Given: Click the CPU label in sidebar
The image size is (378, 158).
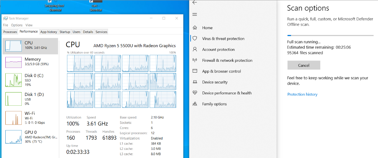Looking at the screenshot, I should tap(29, 43).
